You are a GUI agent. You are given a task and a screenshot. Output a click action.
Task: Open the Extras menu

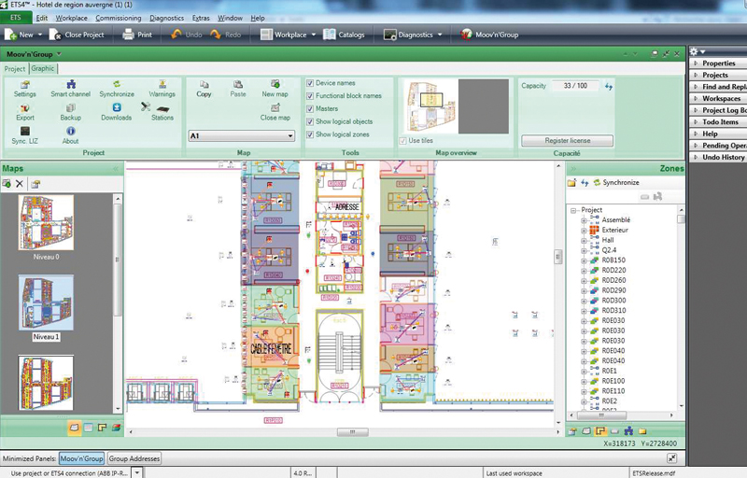(x=201, y=18)
